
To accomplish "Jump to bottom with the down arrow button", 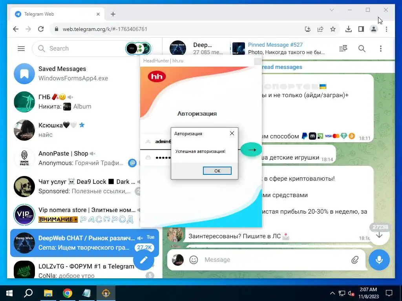I will pos(379,235).
